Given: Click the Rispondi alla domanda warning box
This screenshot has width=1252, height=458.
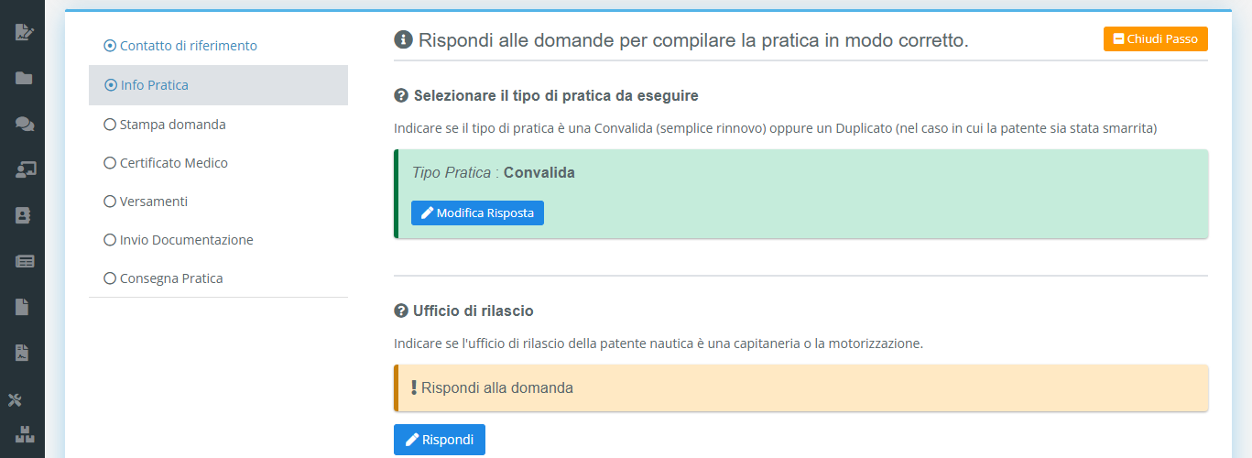Looking at the screenshot, I should coord(801,387).
